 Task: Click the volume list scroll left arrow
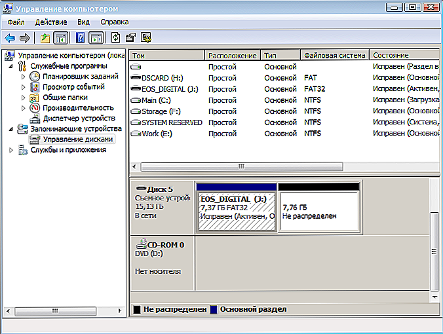click(x=134, y=166)
